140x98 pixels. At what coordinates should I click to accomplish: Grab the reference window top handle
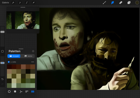tap(23, 7)
